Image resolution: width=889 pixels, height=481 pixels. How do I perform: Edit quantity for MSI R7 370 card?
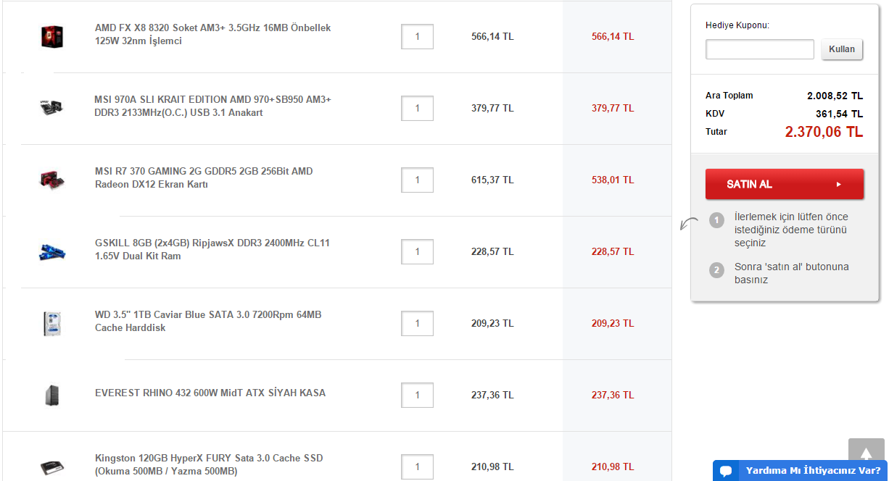pyautogui.click(x=417, y=180)
